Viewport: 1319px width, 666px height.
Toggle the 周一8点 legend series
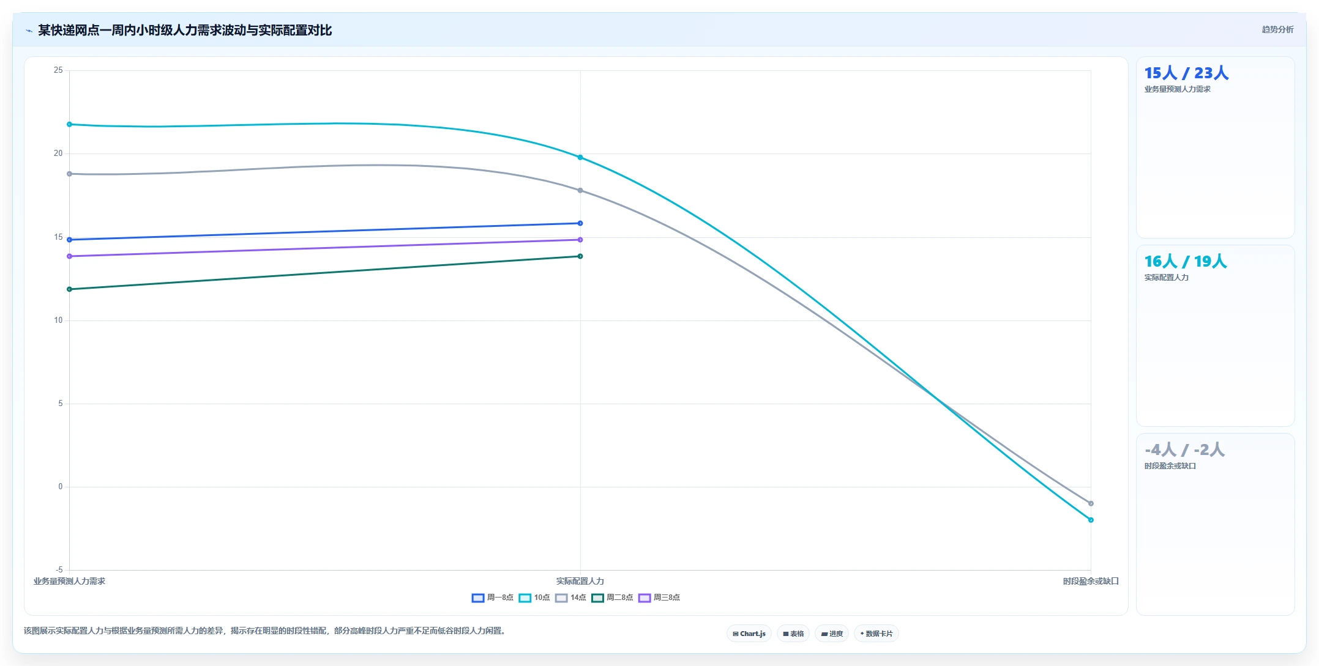[x=493, y=598]
